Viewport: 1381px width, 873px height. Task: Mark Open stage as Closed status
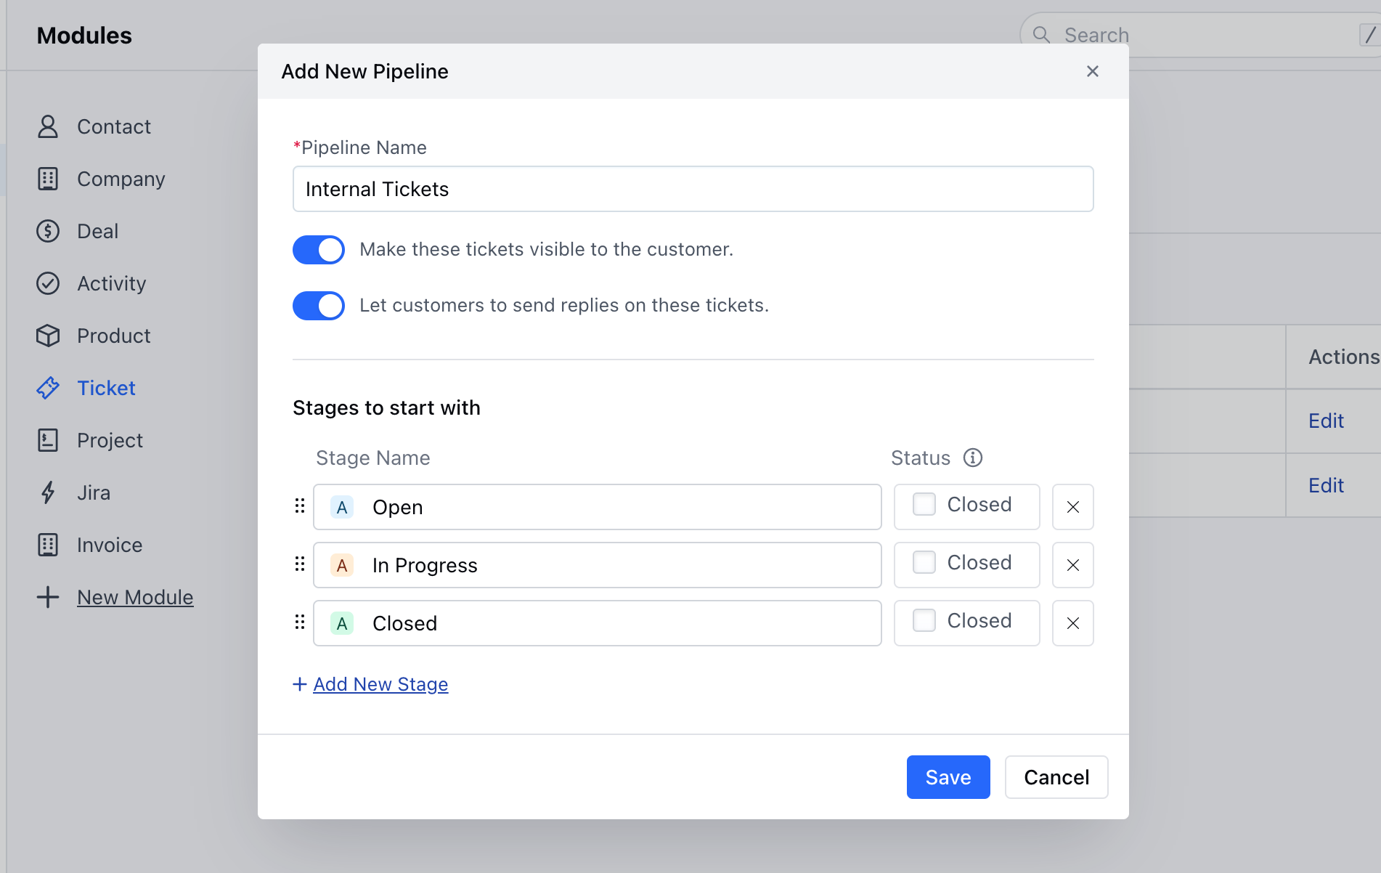click(924, 504)
